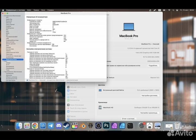This screenshot has height=140, width=196.
Task: Launch Google Chrome from the Dock
Action: pos(35,126)
